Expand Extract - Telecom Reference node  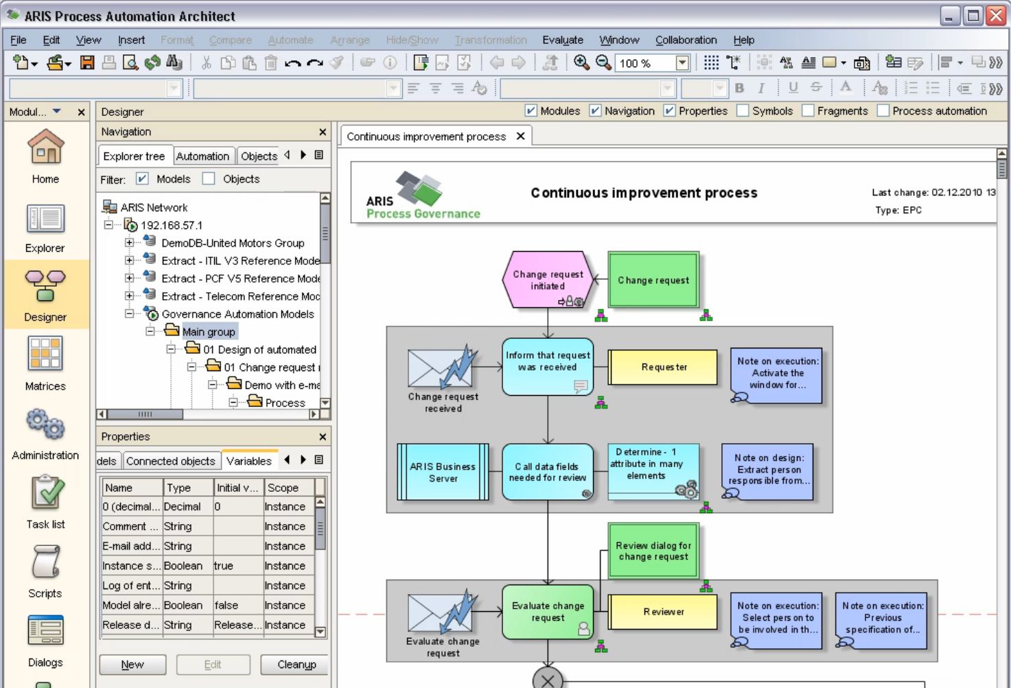pos(129,296)
